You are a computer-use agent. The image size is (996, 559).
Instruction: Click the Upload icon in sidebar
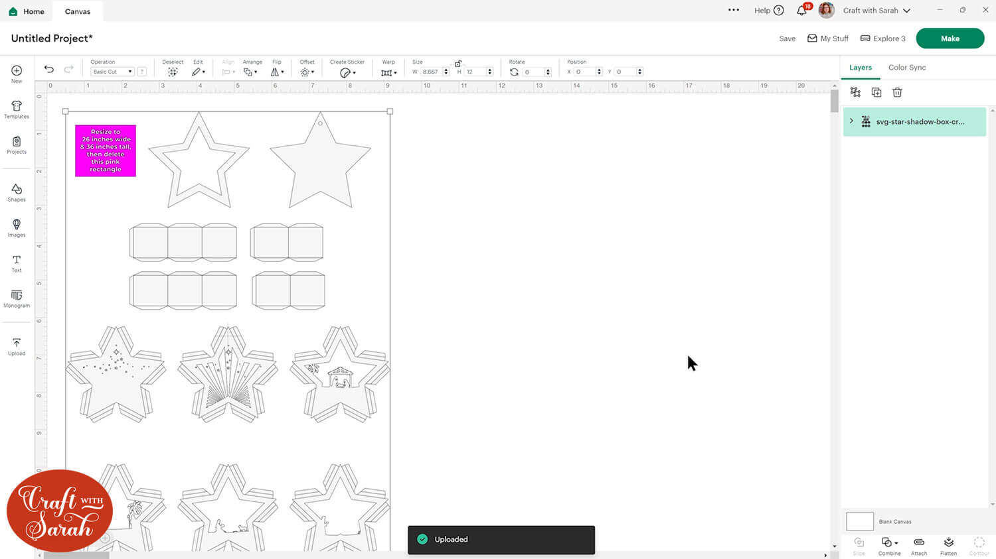(x=17, y=346)
